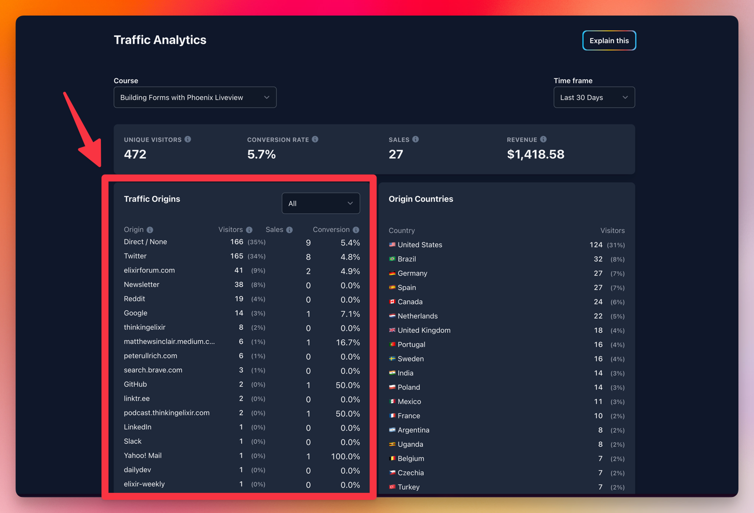
Task: Click the elixirforum.com origin entry
Action: click(x=150, y=271)
